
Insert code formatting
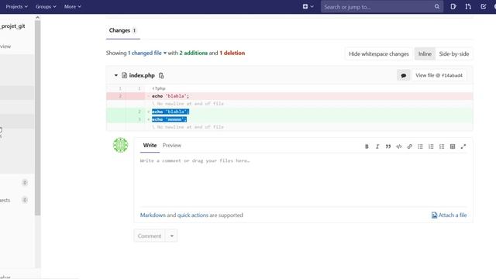[x=399, y=146]
